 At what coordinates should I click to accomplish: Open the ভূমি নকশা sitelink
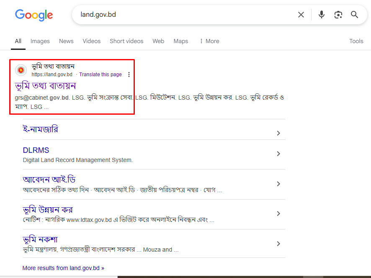[x=40, y=239]
